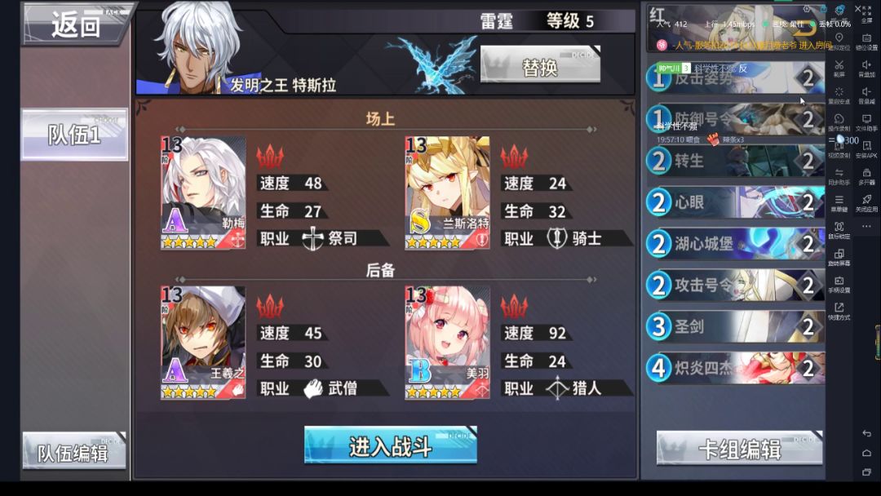881x496 pixels.
Task: Click the Android home icon in sidebar
Action: (866, 453)
